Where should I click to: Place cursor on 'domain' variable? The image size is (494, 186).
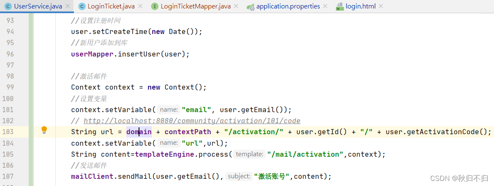point(139,132)
